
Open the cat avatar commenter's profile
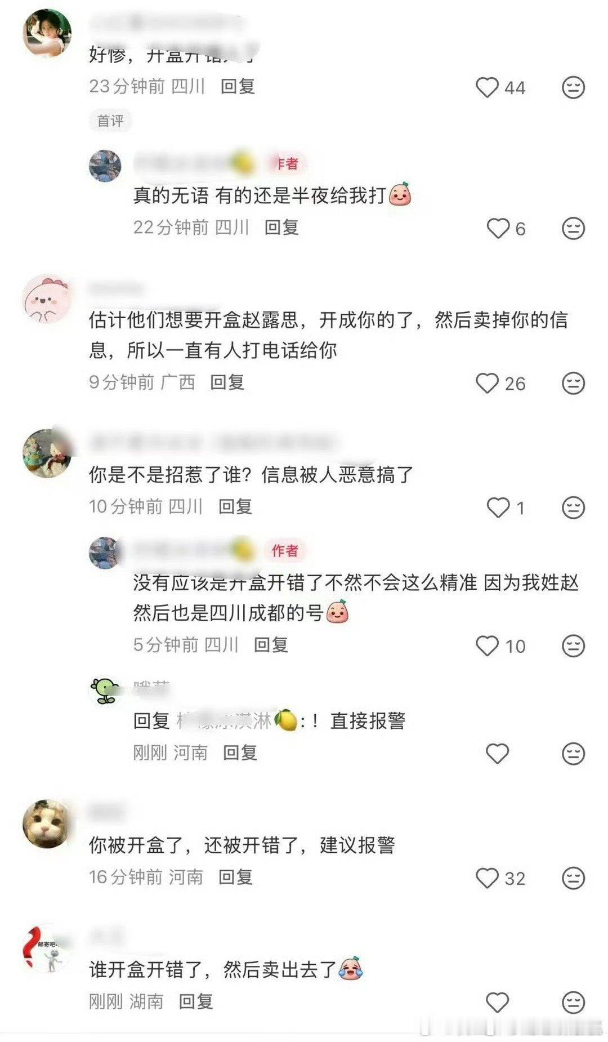click(47, 823)
